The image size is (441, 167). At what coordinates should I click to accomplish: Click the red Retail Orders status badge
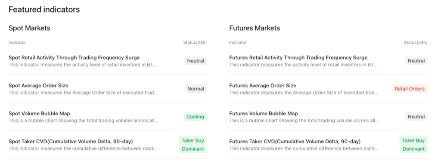[x=410, y=89]
